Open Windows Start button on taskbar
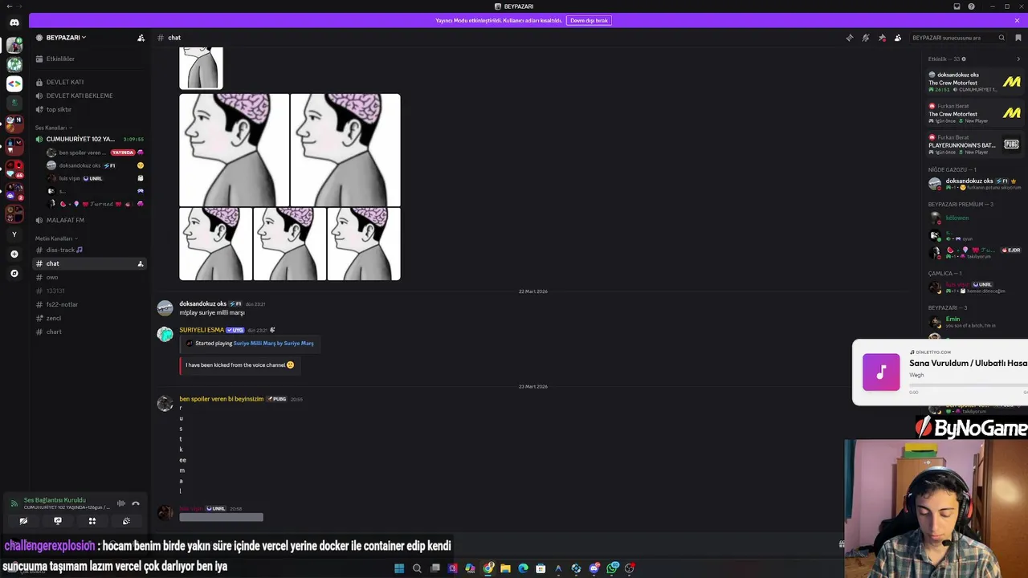Screen dimensions: 1028x578 (399, 568)
